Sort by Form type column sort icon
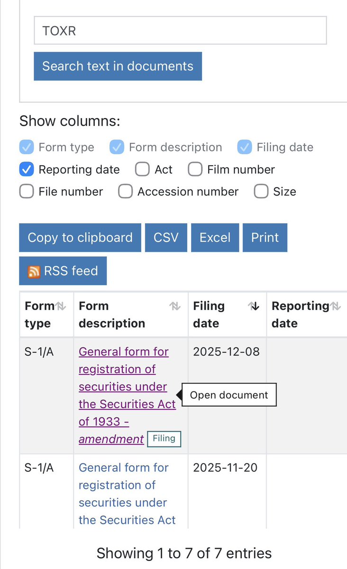 point(61,306)
